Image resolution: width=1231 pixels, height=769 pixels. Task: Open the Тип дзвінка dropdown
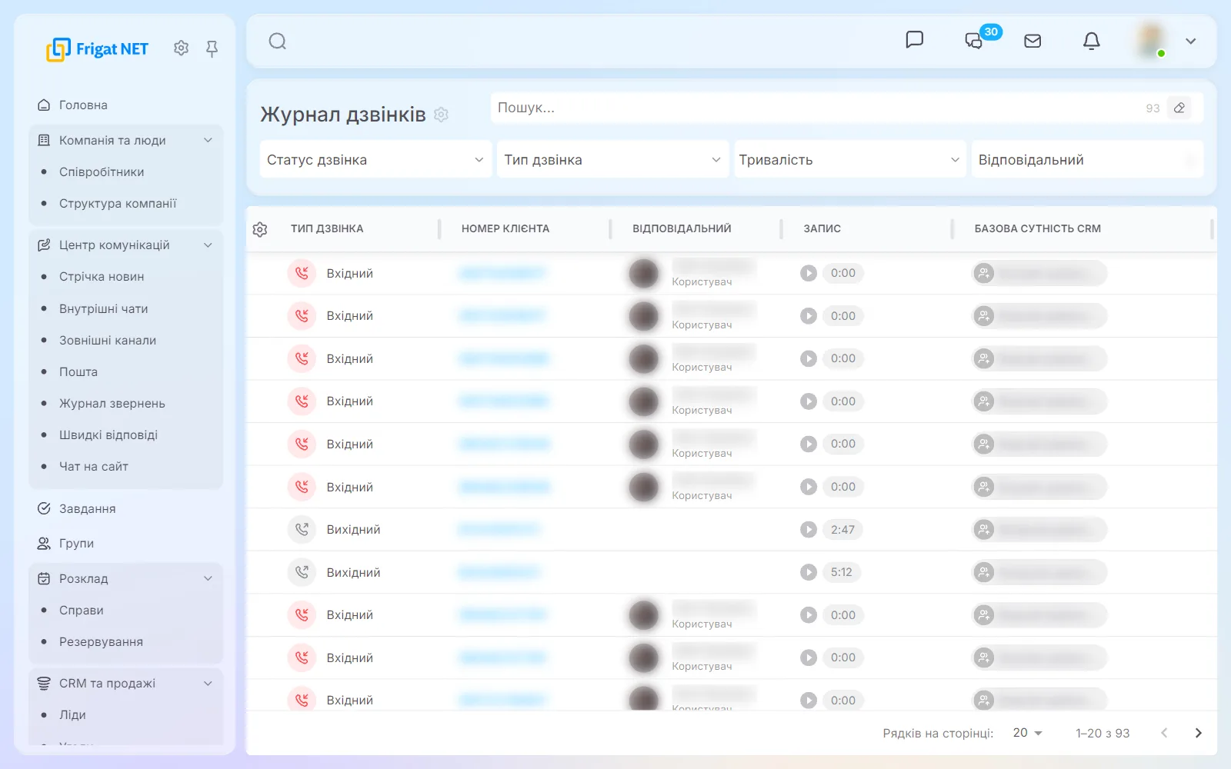click(612, 160)
